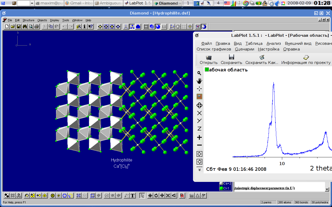This screenshot has height=207, width=332.
Task: Click the plus zoom-in tool in LabPlot
Action: click(199, 137)
